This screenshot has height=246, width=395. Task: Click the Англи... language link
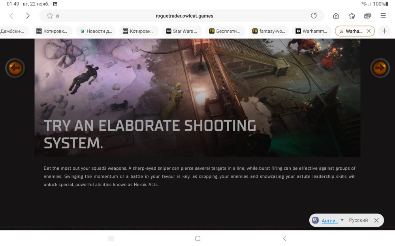coord(330,220)
